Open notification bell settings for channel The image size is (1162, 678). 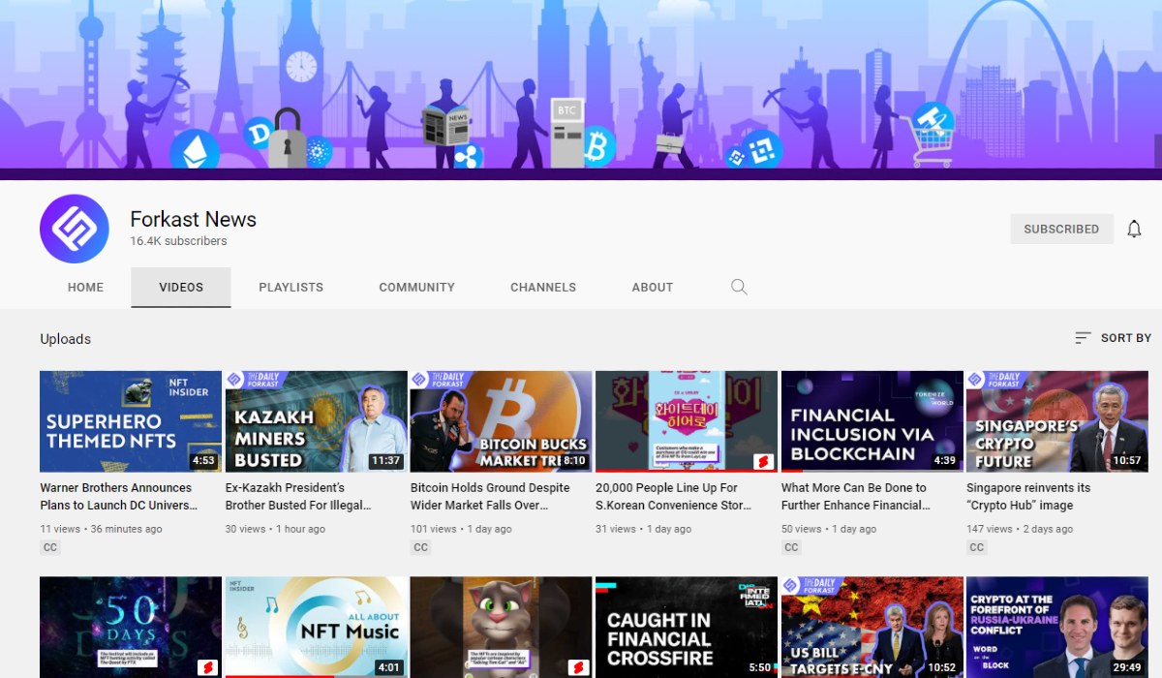pyautogui.click(x=1134, y=230)
